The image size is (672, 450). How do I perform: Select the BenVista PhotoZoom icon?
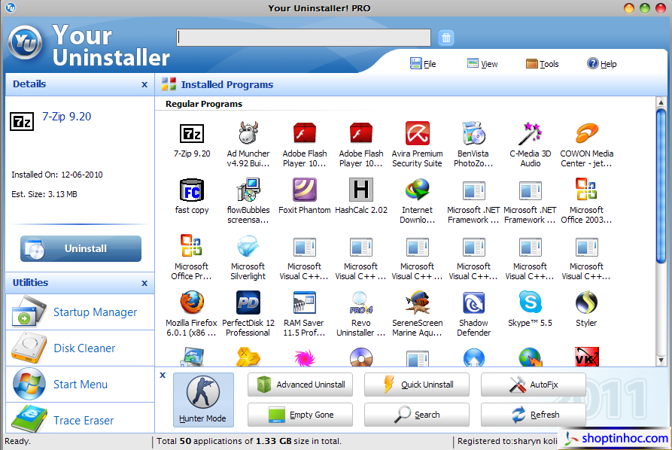pos(473,133)
